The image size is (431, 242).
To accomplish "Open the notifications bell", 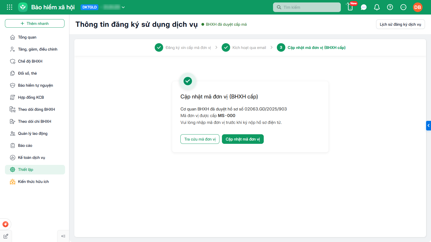I will click(x=377, y=7).
